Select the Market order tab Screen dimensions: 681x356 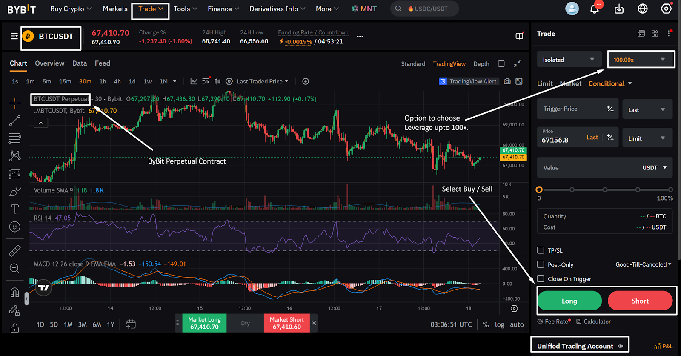(x=571, y=83)
